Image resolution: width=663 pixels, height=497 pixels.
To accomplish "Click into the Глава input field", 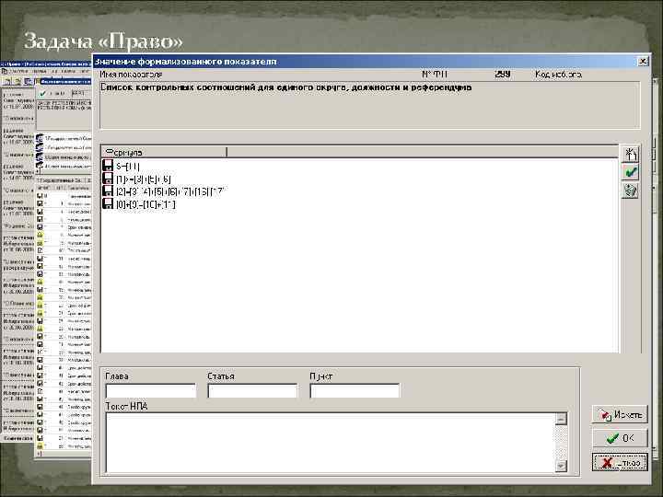I will [151, 390].
